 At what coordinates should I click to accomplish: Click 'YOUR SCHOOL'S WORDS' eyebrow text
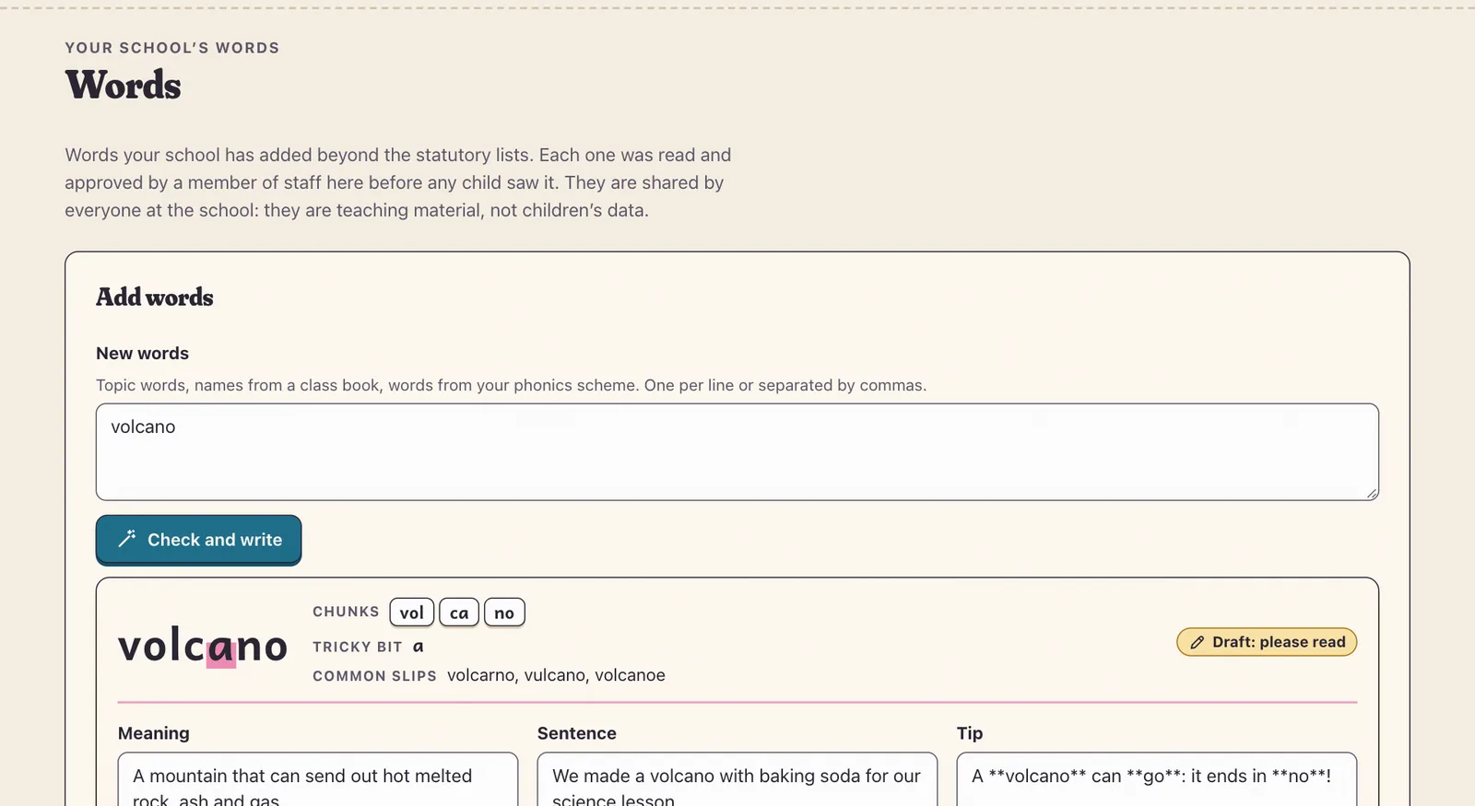coord(172,48)
